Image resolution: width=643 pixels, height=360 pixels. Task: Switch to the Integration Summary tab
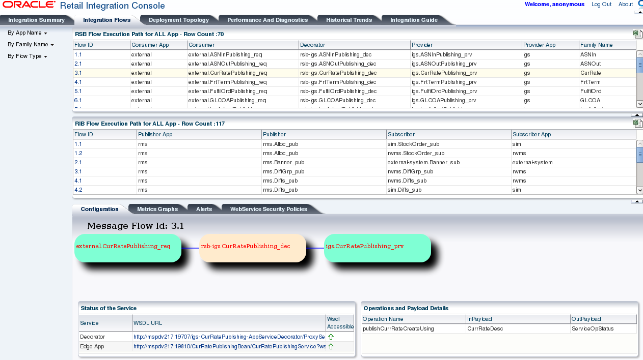(36, 20)
